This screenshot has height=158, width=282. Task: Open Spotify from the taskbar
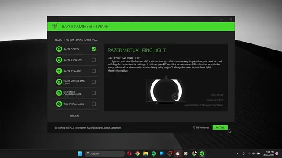(154, 154)
